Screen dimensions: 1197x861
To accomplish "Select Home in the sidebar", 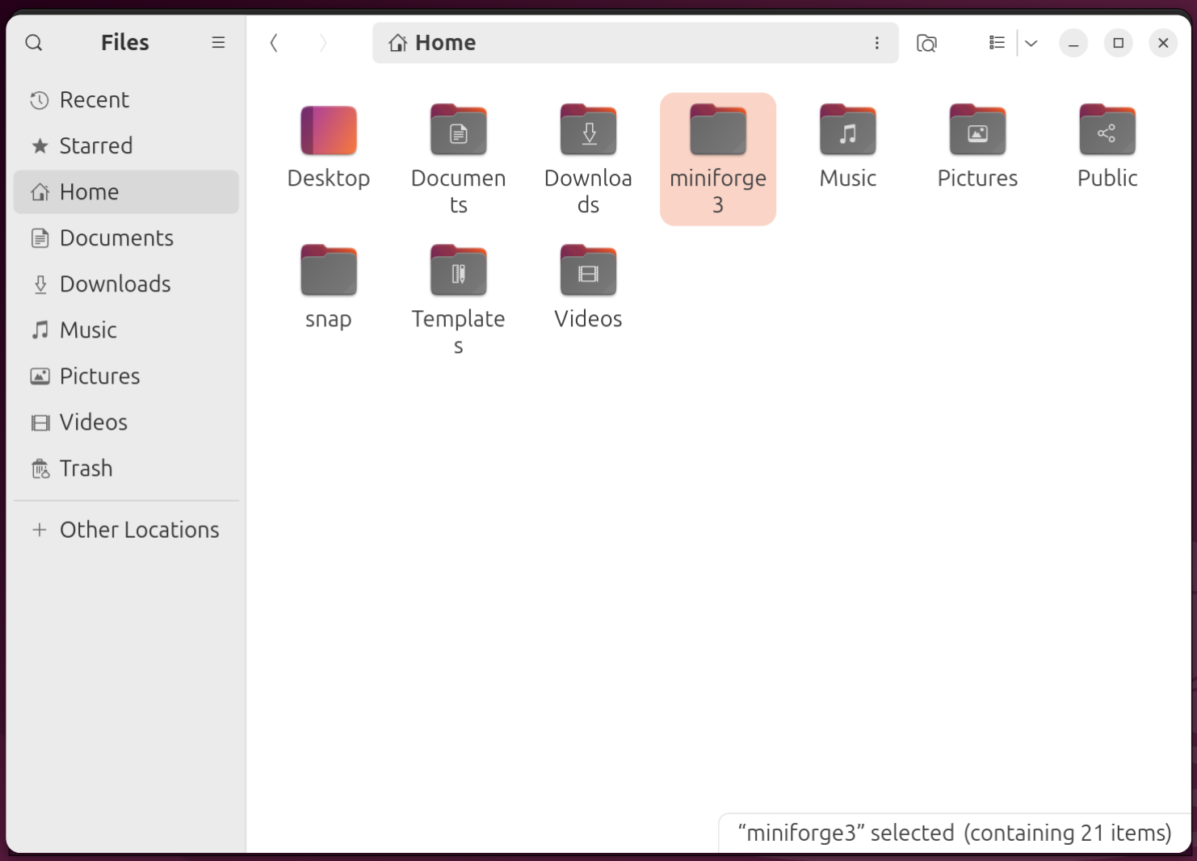I will click(x=126, y=192).
